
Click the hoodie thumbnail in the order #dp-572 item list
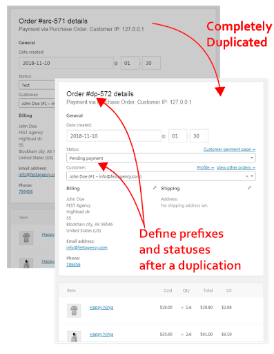click(74, 336)
